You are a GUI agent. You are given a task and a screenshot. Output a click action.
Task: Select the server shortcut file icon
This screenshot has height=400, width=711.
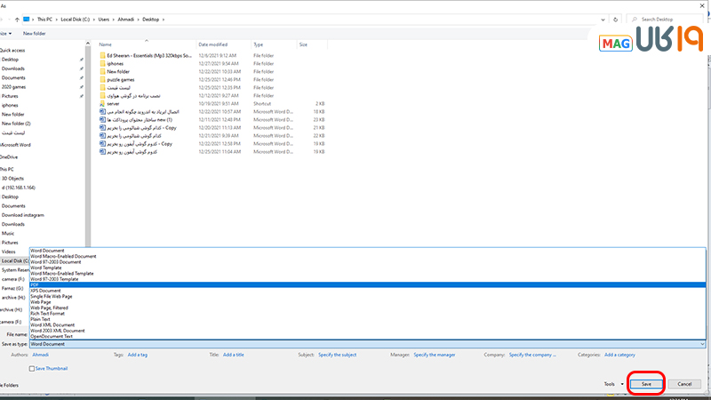tap(102, 103)
